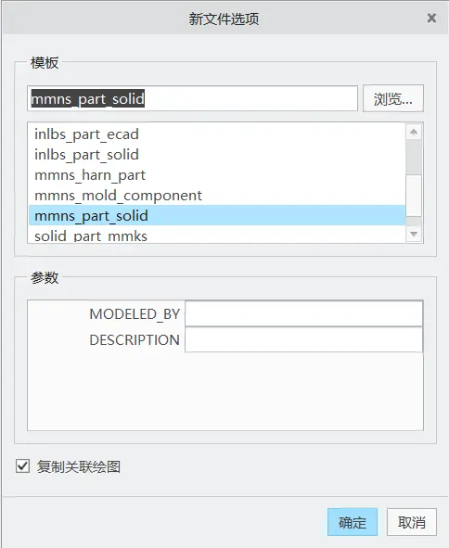This screenshot has width=449, height=548.
Task: Click the scroll-down arrow of template list
Action: [x=414, y=234]
